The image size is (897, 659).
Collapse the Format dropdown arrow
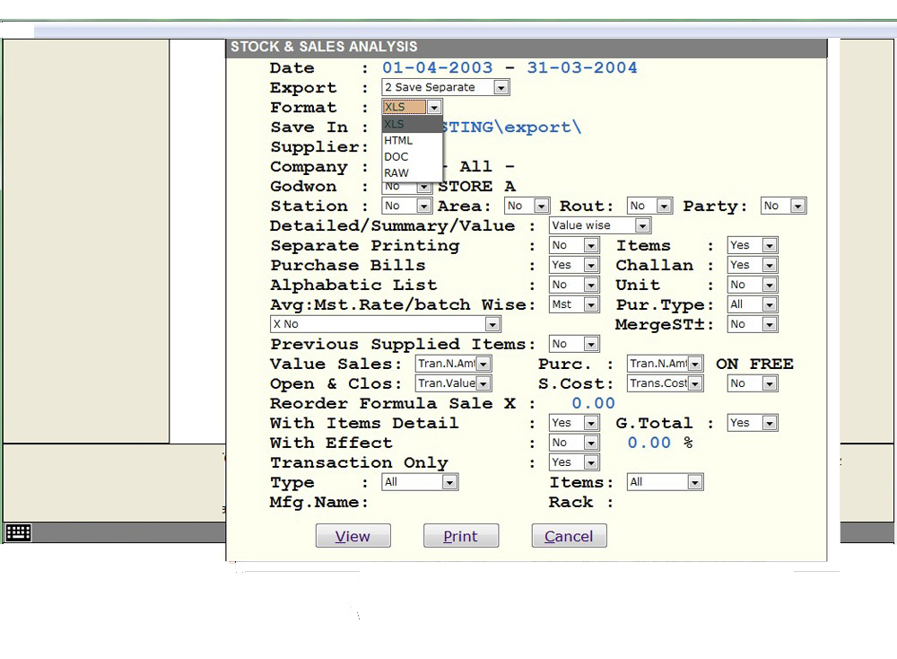[x=434, y=107]
